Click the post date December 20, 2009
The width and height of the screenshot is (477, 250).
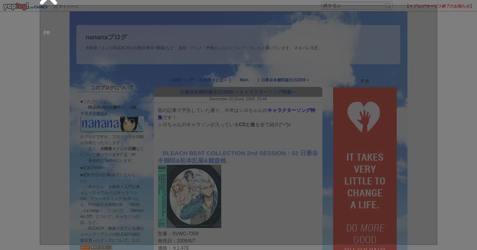[x=238, y=99]
